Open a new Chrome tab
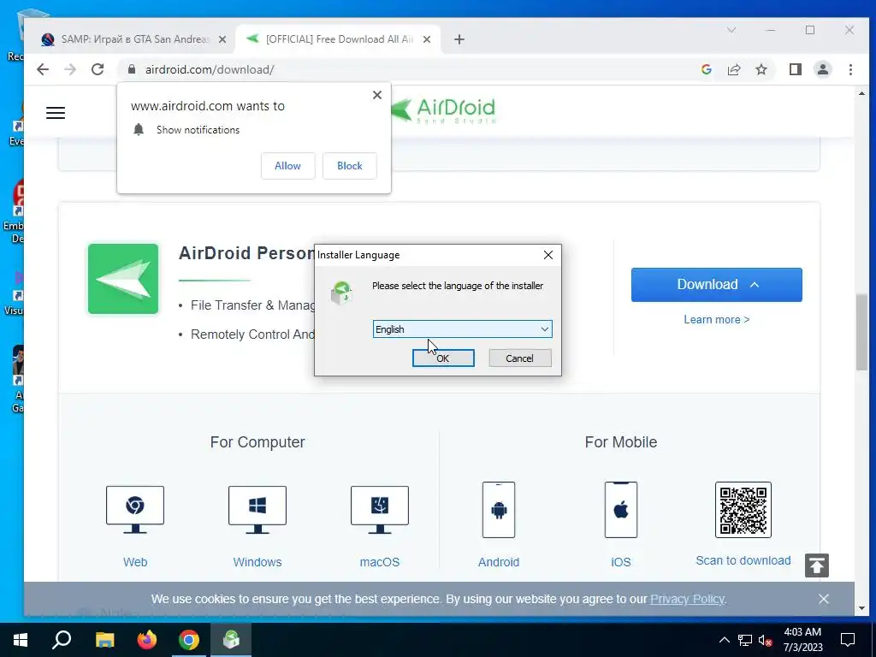The image size is (876, 657). click(459, 39)
